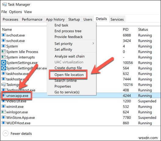Click PID value 860
This screenshot has width=161, height=141.
[126, 123]
